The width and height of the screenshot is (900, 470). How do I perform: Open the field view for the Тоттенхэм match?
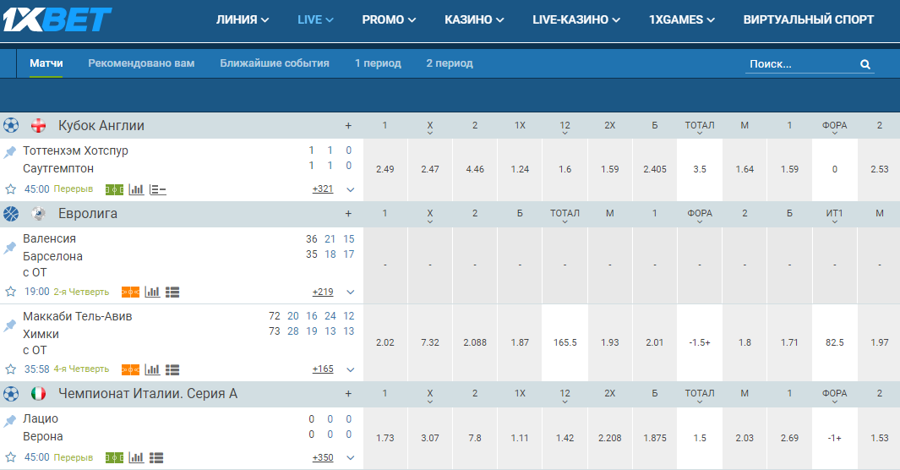[x=114, y=189]
